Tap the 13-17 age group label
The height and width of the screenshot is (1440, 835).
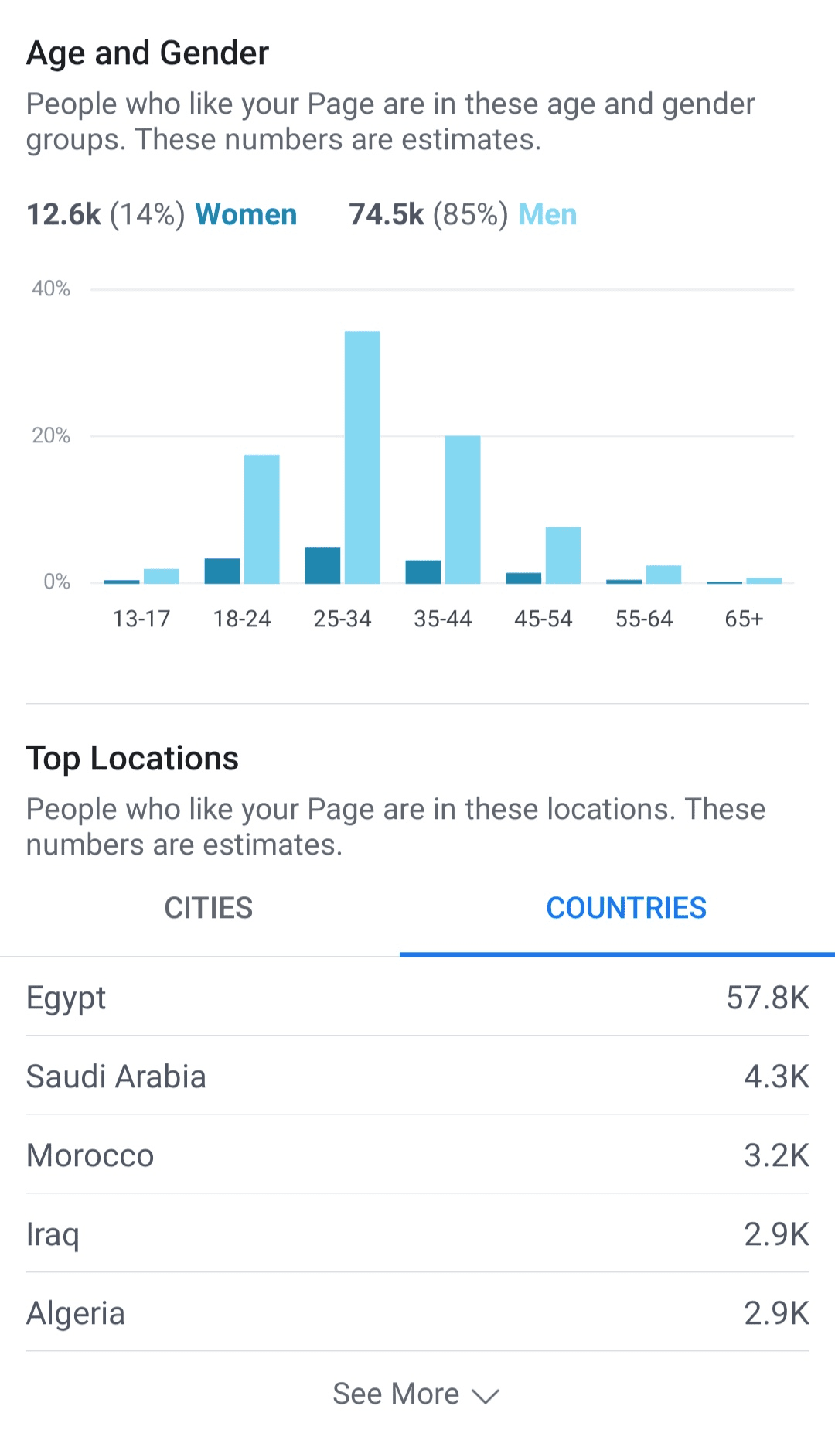coord(141,619)
